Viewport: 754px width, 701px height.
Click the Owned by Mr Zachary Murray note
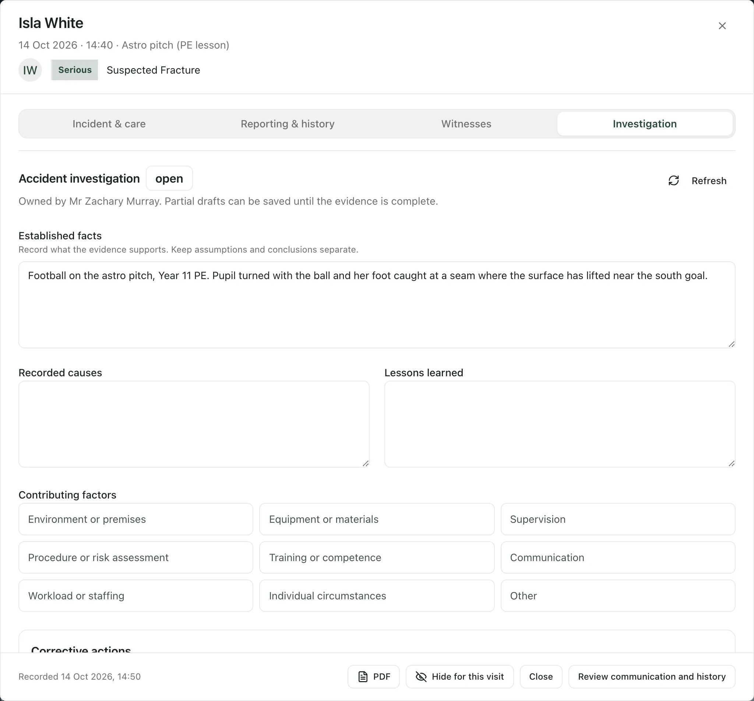(228, 201)
